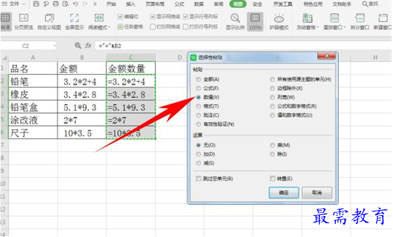393x237 pixels.
Task: Select 批注(C) comments radio option
Action: pos(199,116)
